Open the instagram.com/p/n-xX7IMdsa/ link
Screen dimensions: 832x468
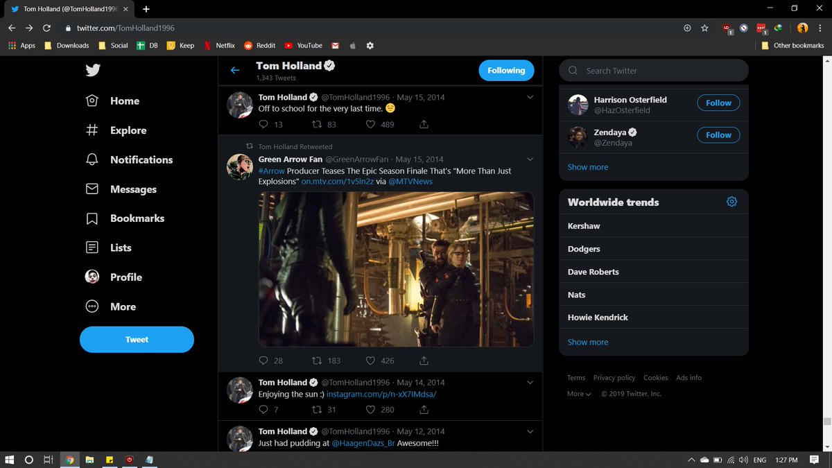click(381, 394)
